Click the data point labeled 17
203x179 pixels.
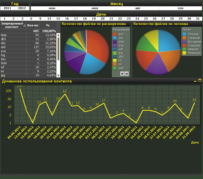[x=104, y=103]
